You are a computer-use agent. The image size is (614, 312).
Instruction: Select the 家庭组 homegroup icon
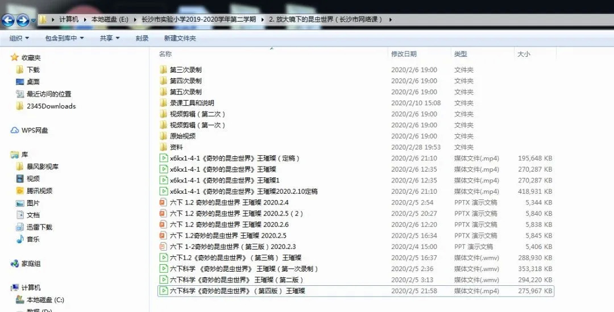click(x=15, y=264)
